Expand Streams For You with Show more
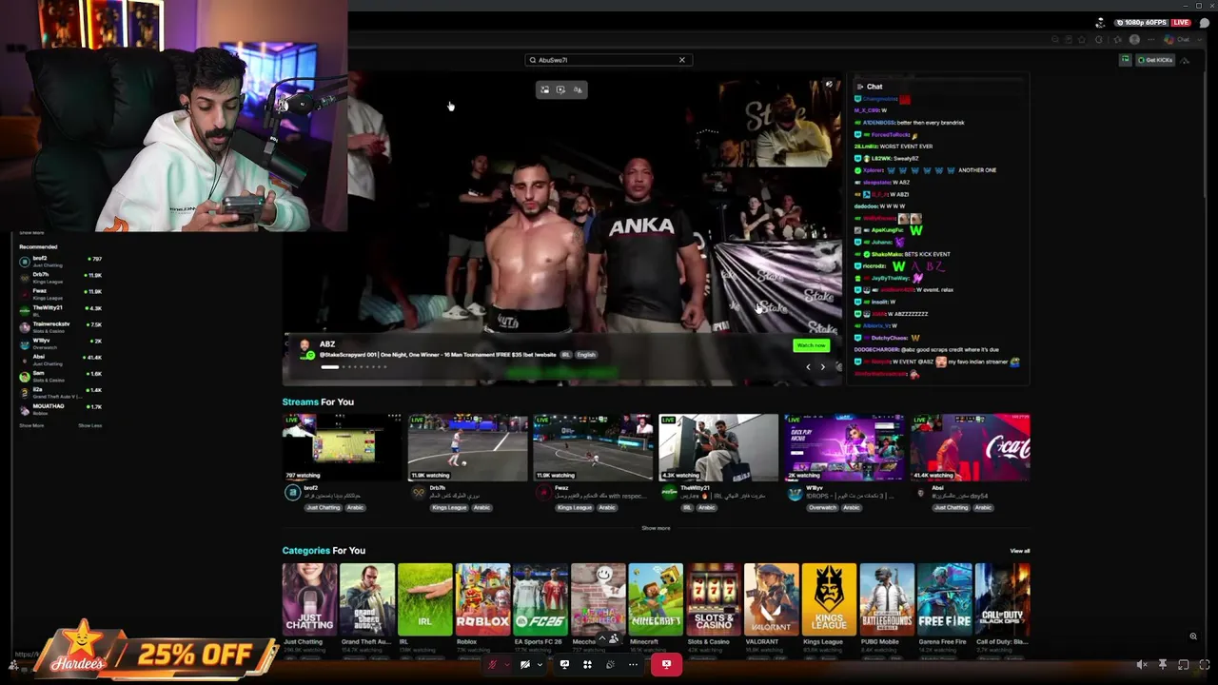 click(x=656, y=528)
